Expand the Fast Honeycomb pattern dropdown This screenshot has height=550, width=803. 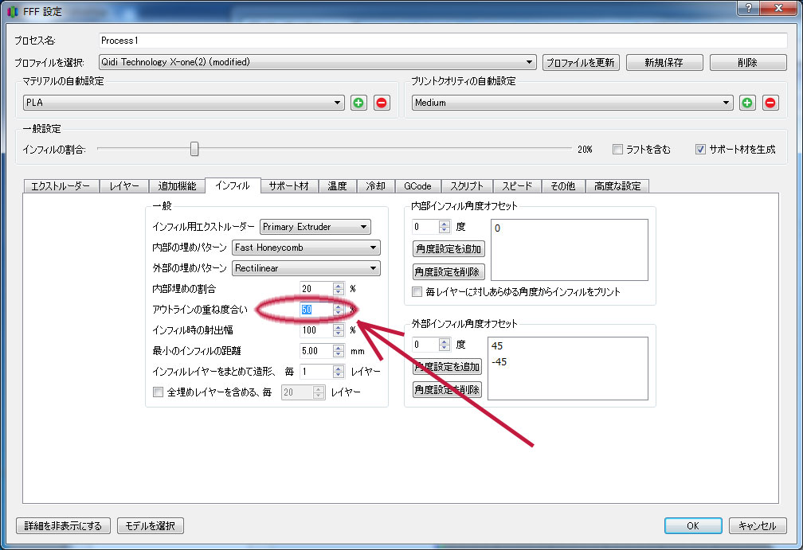306,248
